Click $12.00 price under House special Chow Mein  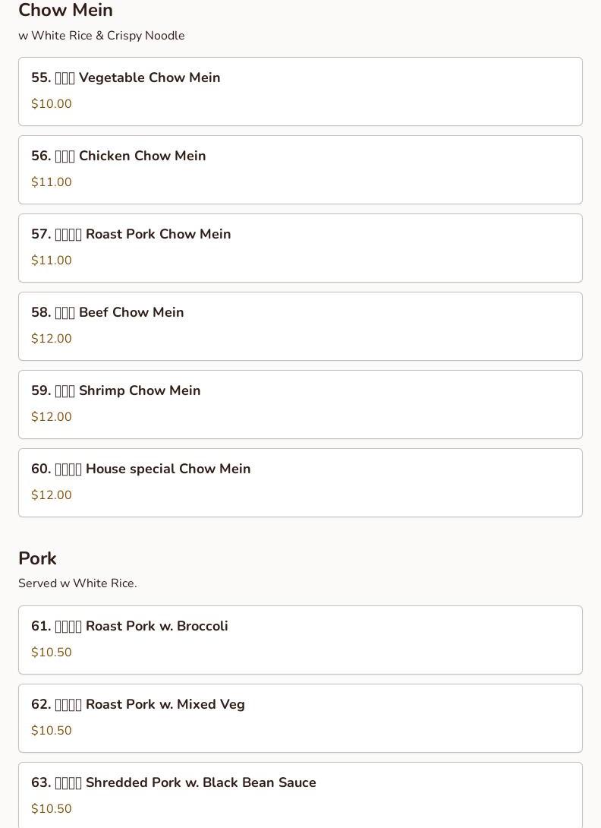point(51,495)
